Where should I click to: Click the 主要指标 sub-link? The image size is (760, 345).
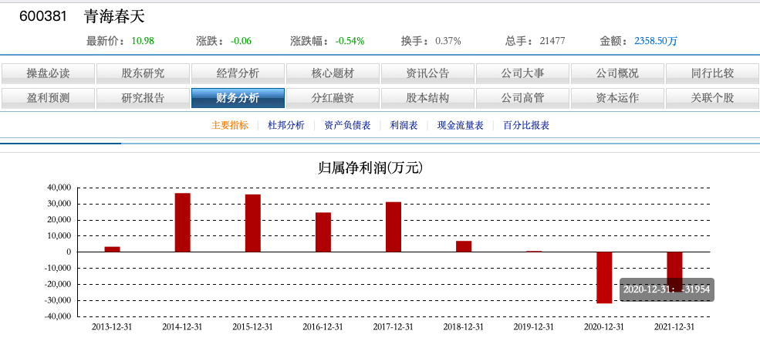(230, 126)
